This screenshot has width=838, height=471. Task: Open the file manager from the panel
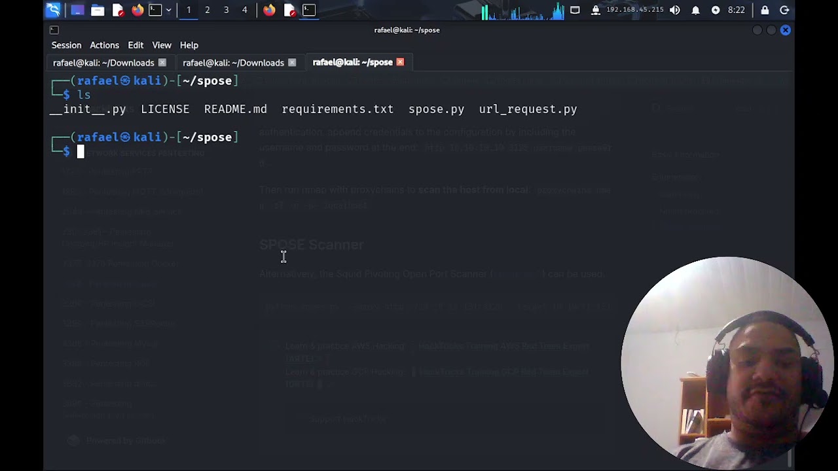click(x=98, y=10)
